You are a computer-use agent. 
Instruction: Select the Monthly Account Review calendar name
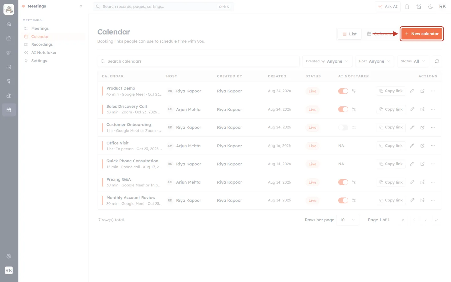click(x=131, y=198)
